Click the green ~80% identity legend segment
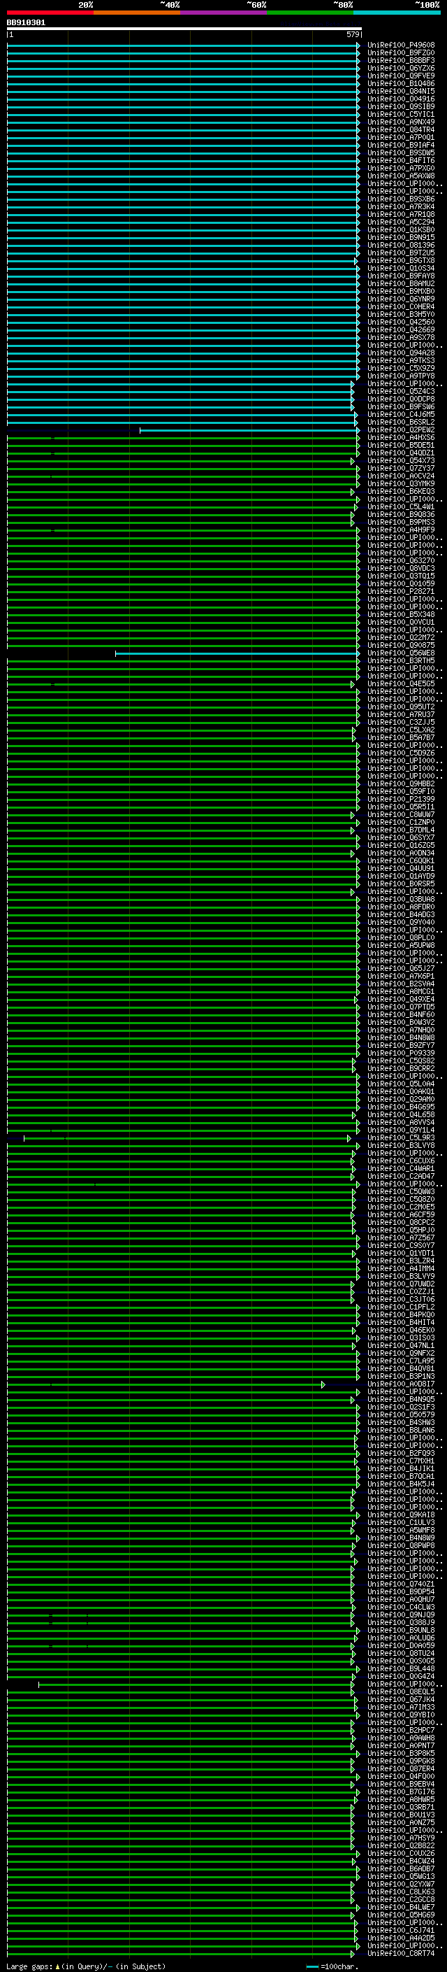 click(310, 13)
